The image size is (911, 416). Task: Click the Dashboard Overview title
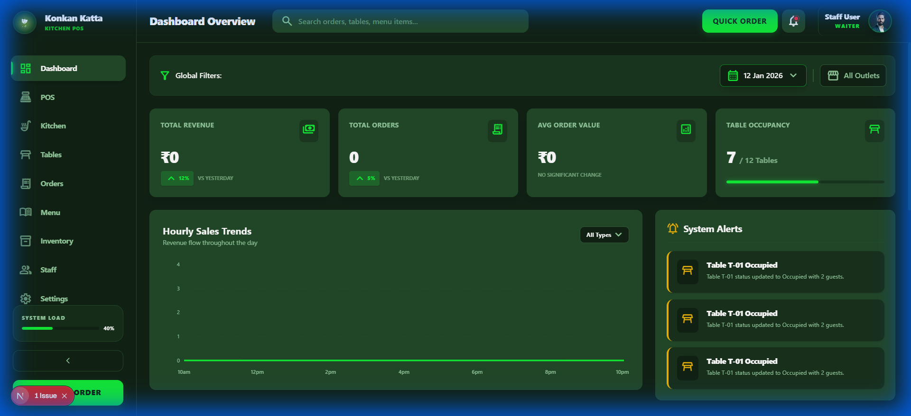202,21
